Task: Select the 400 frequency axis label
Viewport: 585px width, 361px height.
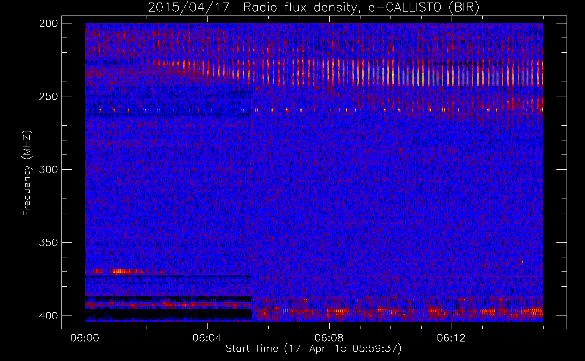Action: tap(48, 316)
